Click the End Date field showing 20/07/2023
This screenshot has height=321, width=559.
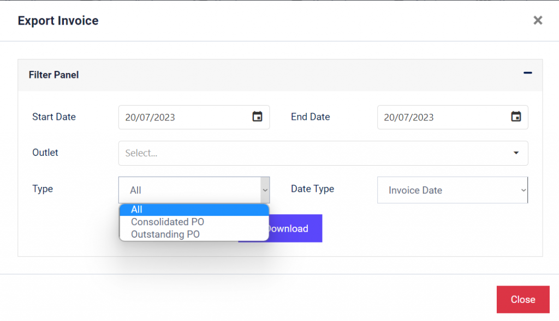point(437,117)
